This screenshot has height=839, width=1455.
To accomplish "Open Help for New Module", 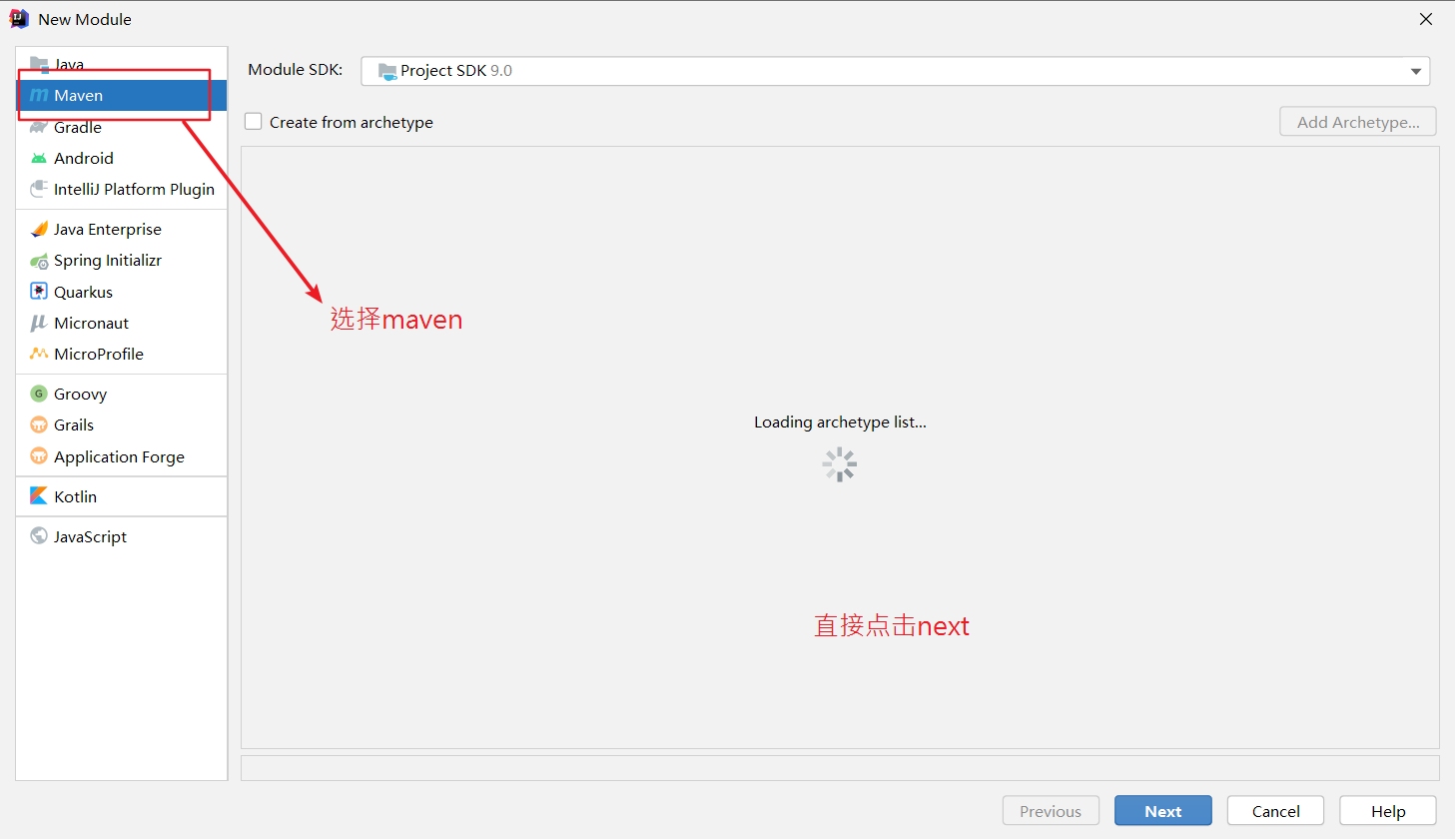I will pos(1388,811).
